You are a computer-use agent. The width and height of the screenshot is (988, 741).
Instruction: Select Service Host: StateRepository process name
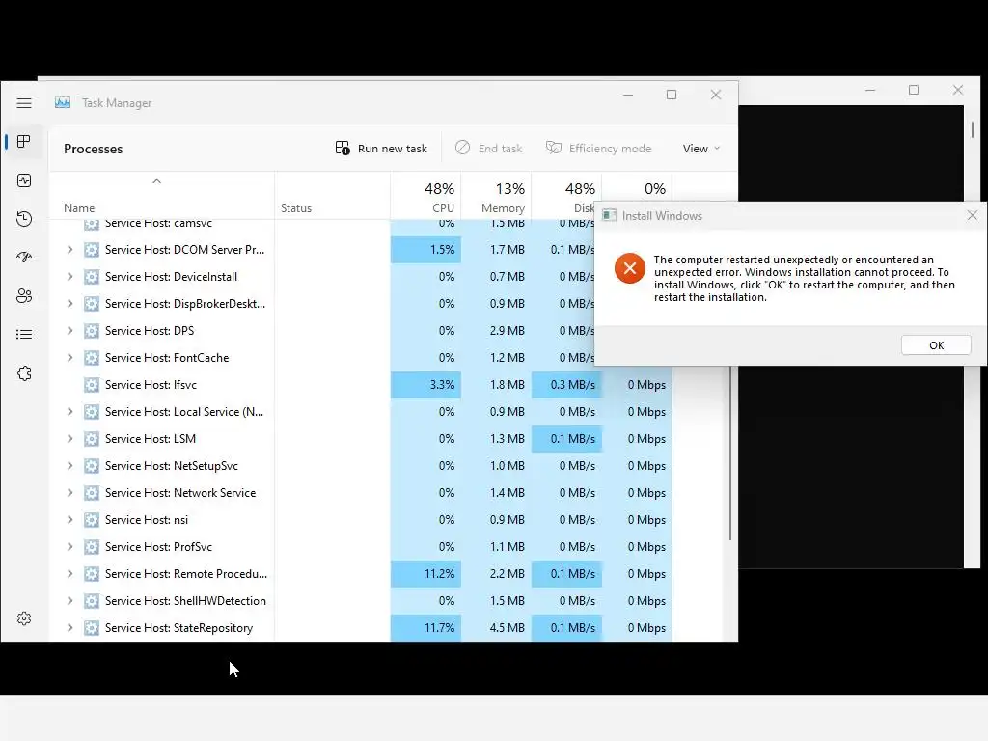tap(178, 627)
